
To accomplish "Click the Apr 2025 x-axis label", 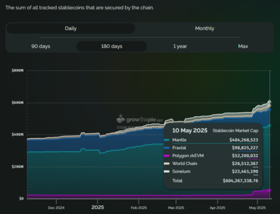I will click(x=217, y=208).
